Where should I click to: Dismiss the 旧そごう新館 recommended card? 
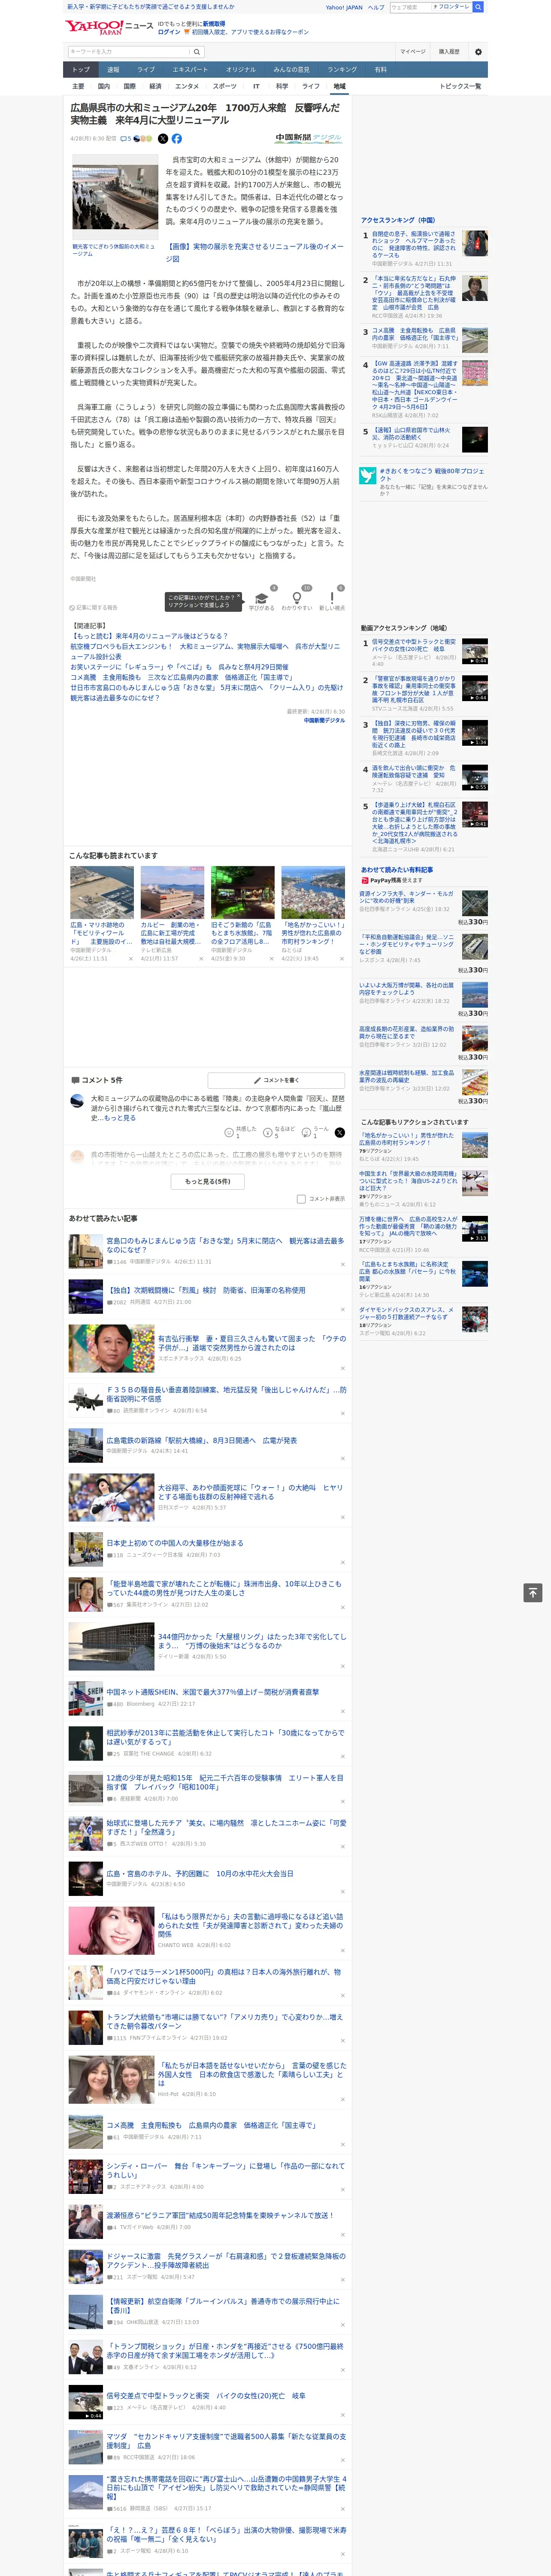point(271,959)
